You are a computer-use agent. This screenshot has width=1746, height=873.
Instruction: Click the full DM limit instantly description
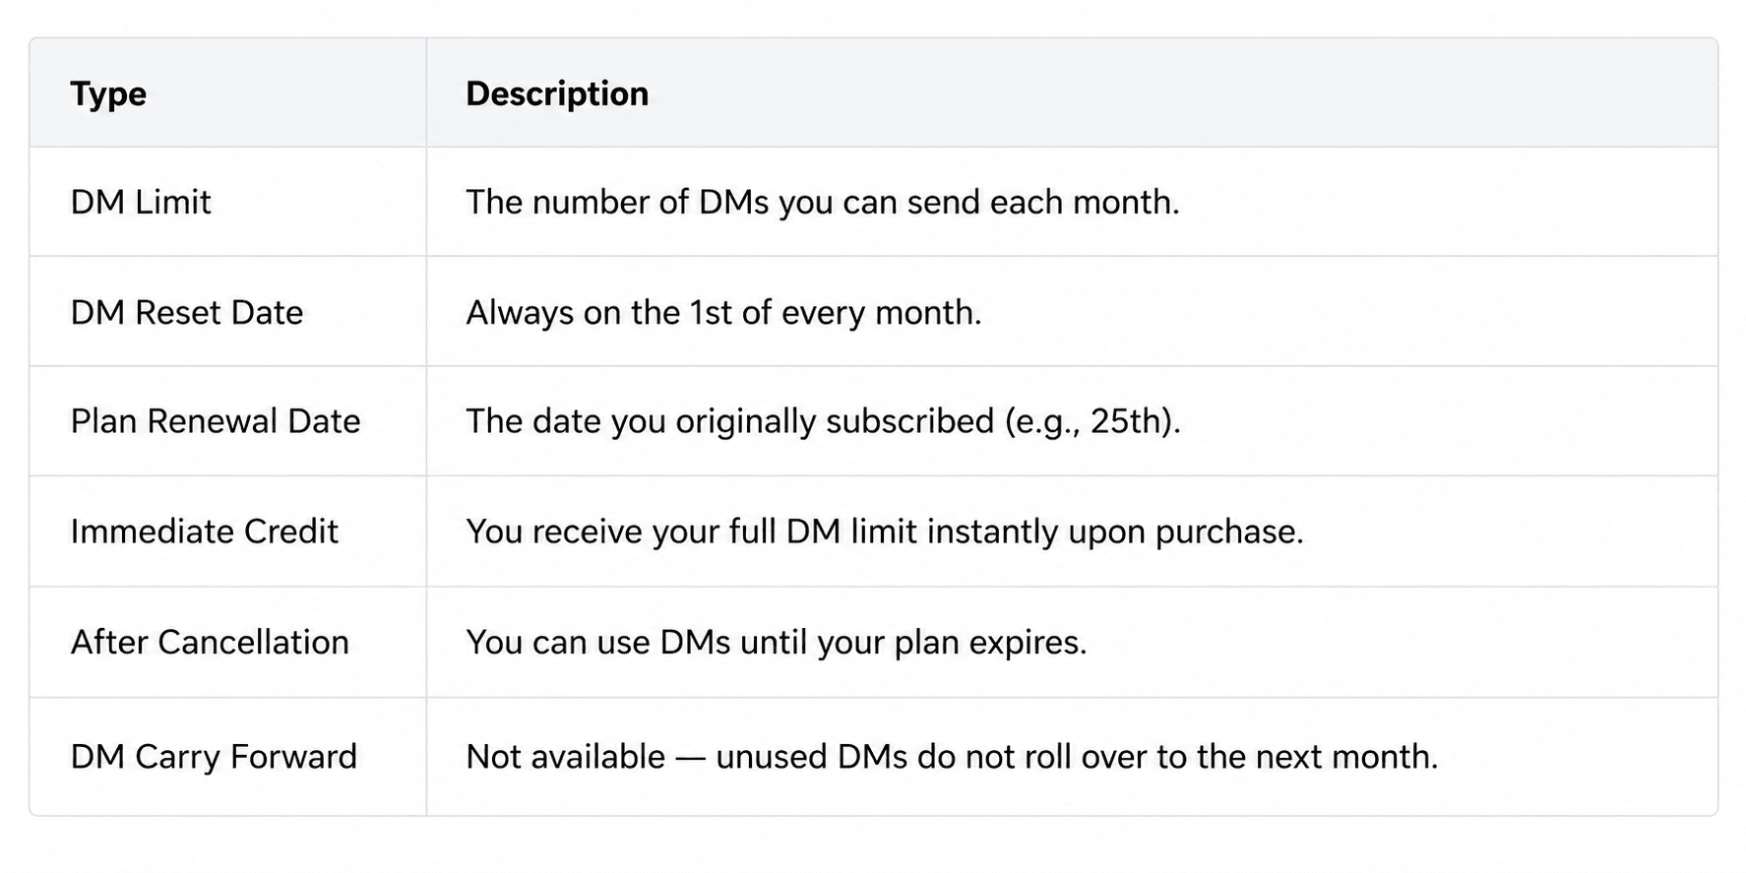(x=885, y=531)
